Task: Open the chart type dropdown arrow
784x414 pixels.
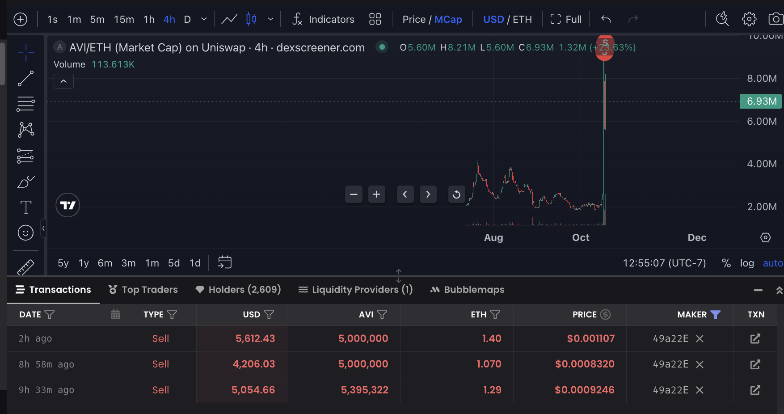Action: [270, 19]
